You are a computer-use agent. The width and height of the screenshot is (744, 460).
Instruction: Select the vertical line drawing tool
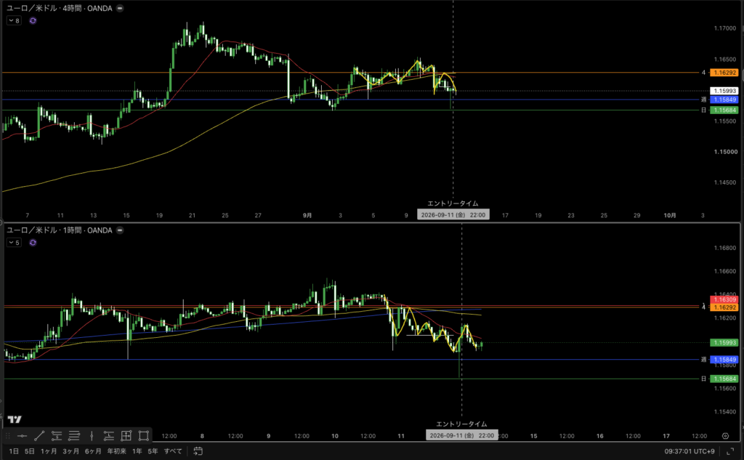pos(92,436)
